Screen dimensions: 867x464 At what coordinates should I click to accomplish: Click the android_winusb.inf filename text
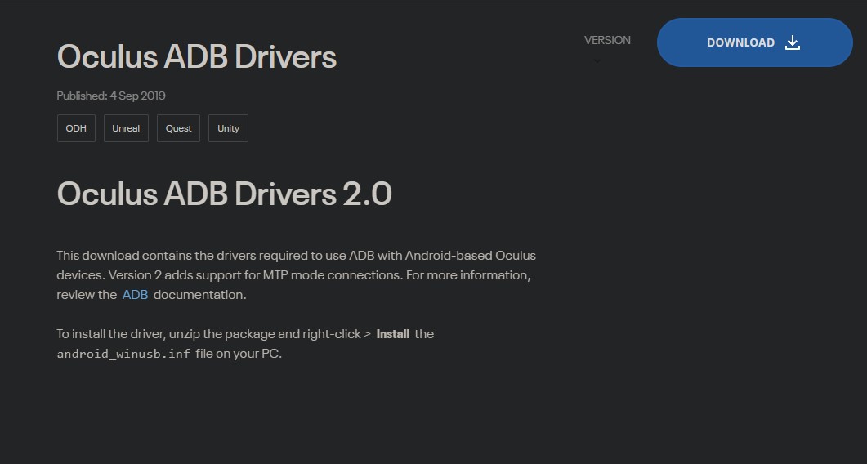[x=124, y=355]
